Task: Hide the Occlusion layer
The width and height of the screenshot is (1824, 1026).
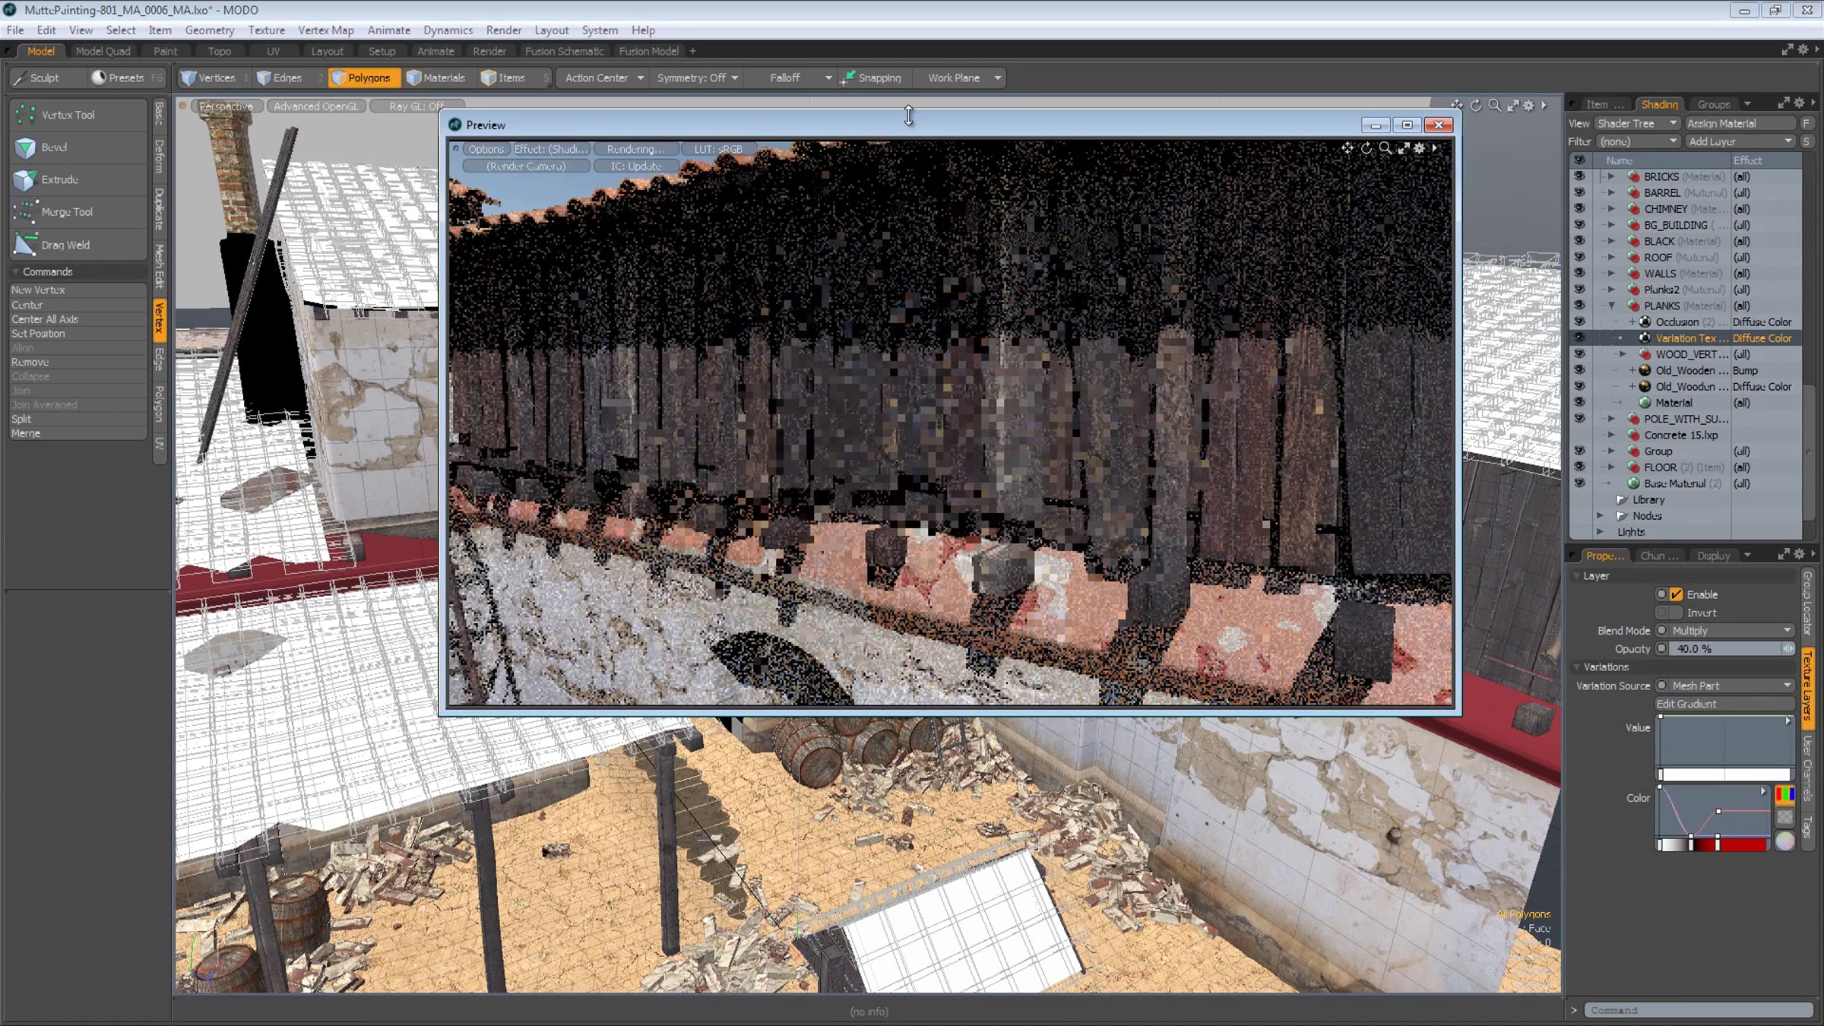Action: pos(1579,321)
